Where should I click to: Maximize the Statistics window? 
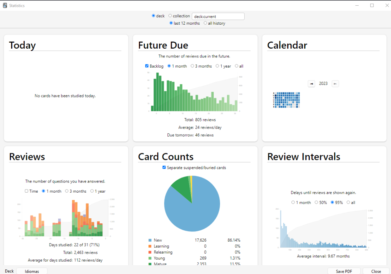[372, 5]
